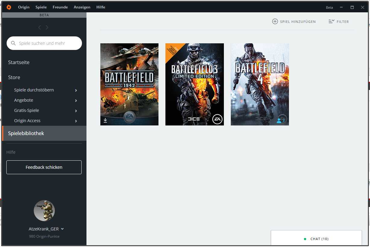The height and width of the screenshot is (247, 370).
Task: Click the 'Feedback schicken' button
Action: [44, 167]
